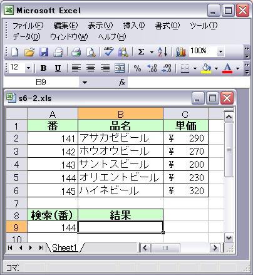Click horizontal scrollbar right arrow
This screenshot has height=275, width=253.
click(x=215, y=248)
